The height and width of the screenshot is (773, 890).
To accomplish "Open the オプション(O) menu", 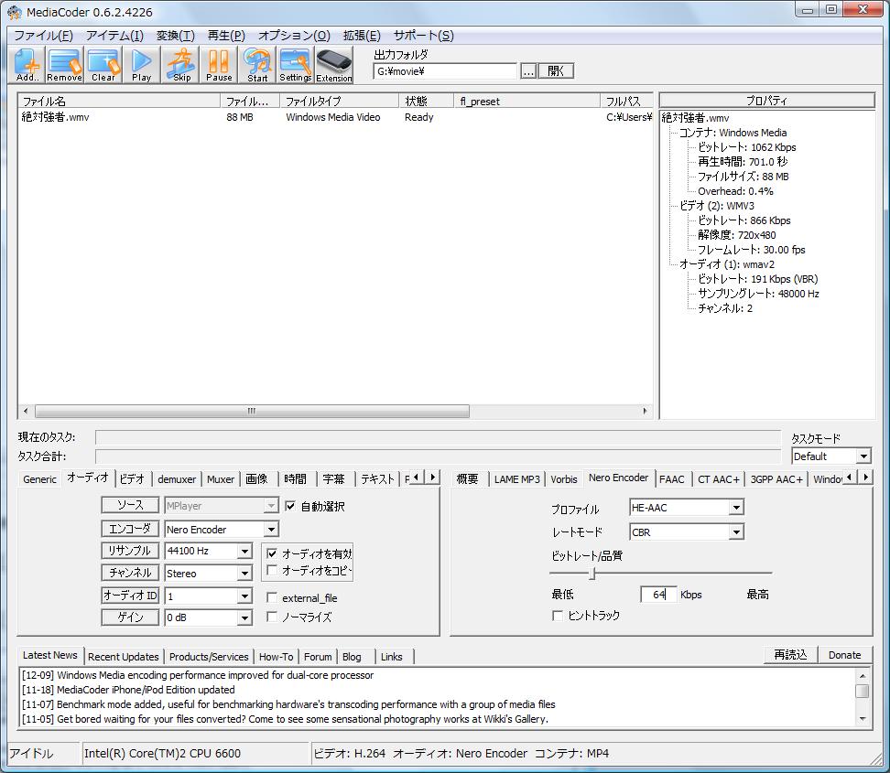I will tap(294, 35).
